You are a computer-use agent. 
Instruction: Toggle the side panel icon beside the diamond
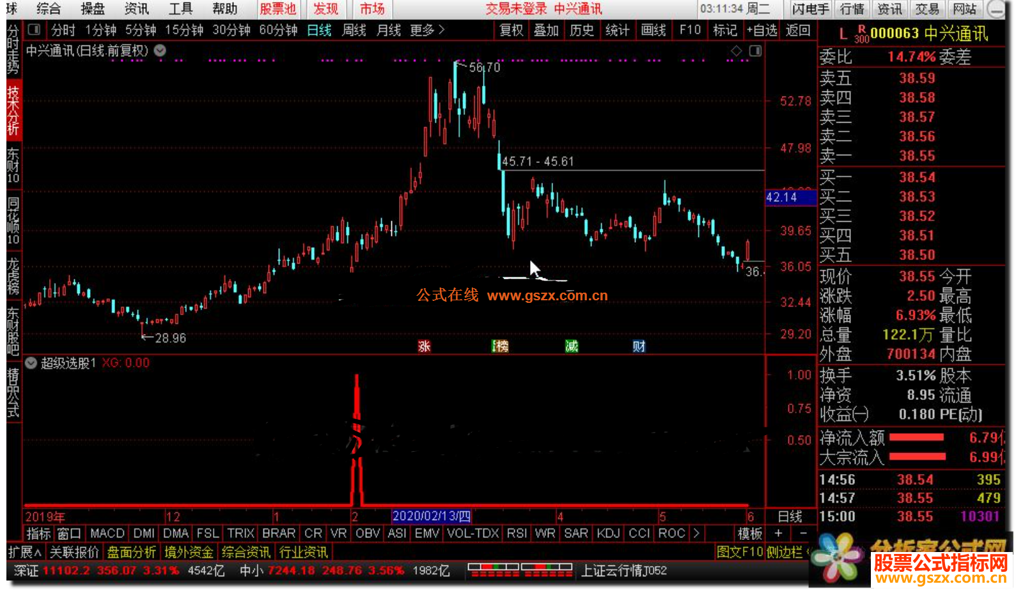click(755, 50)
